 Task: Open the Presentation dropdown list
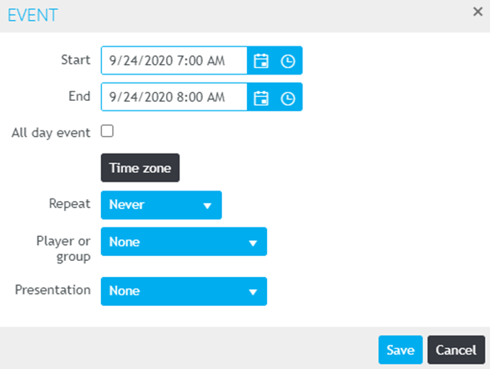pos(183,291)
